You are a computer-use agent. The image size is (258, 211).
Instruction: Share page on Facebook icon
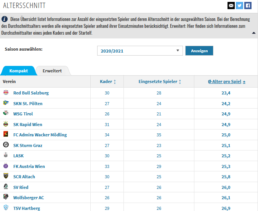pyautogui.click(x=248, y=6)
